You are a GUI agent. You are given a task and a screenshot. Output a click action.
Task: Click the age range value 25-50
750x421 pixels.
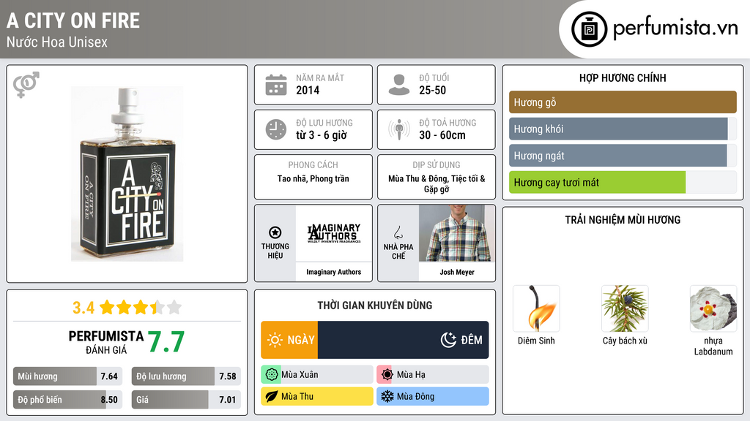[432, 90]
